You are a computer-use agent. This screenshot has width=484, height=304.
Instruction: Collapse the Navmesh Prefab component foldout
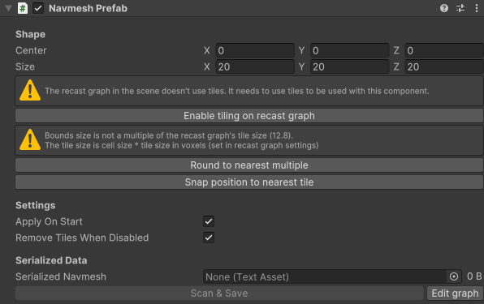click(8, 8)
